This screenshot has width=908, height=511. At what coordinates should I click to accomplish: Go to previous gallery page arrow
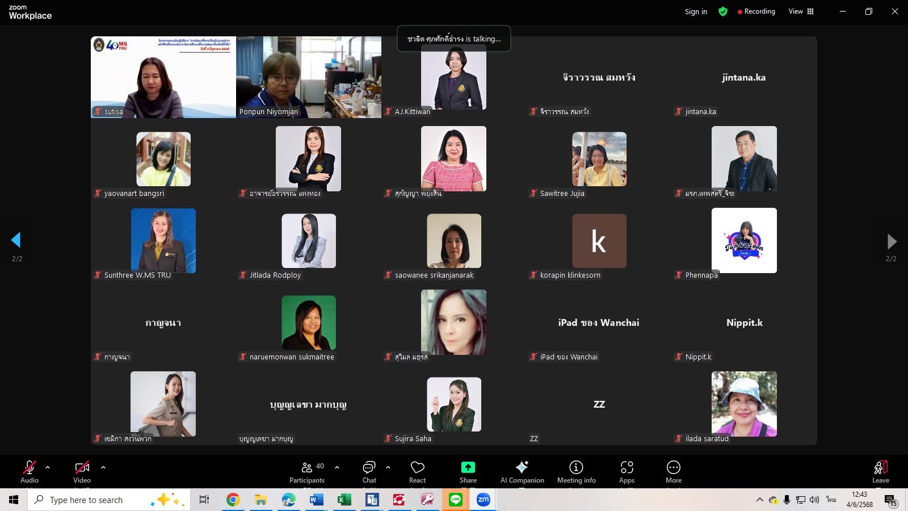[16, 240]
